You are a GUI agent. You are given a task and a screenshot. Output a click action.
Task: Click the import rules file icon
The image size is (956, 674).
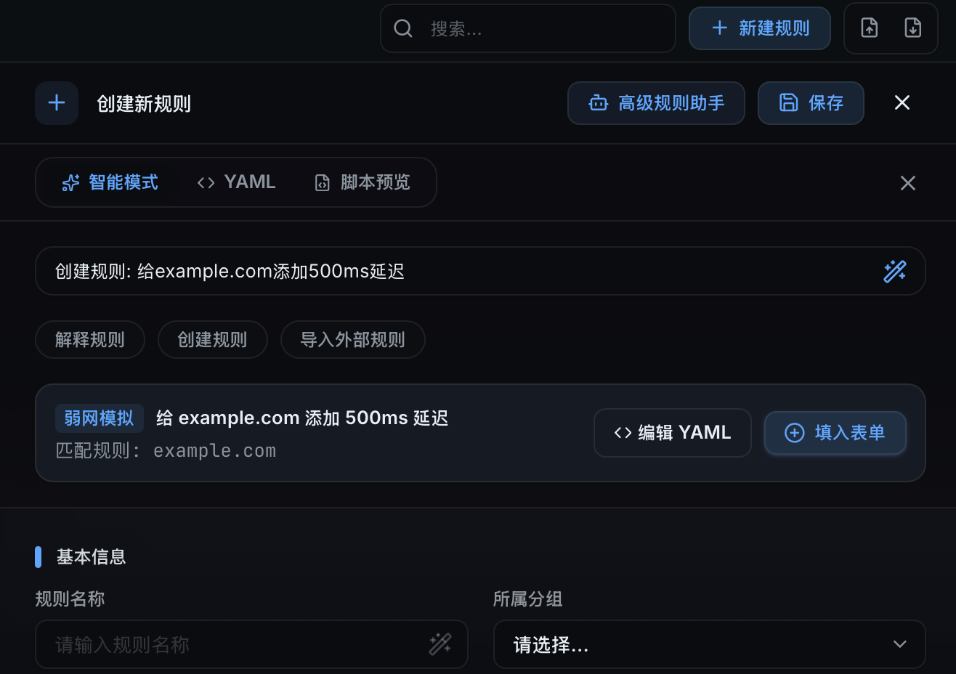869,28
